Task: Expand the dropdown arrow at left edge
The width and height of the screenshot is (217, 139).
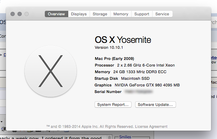Action: coord(1,122)
